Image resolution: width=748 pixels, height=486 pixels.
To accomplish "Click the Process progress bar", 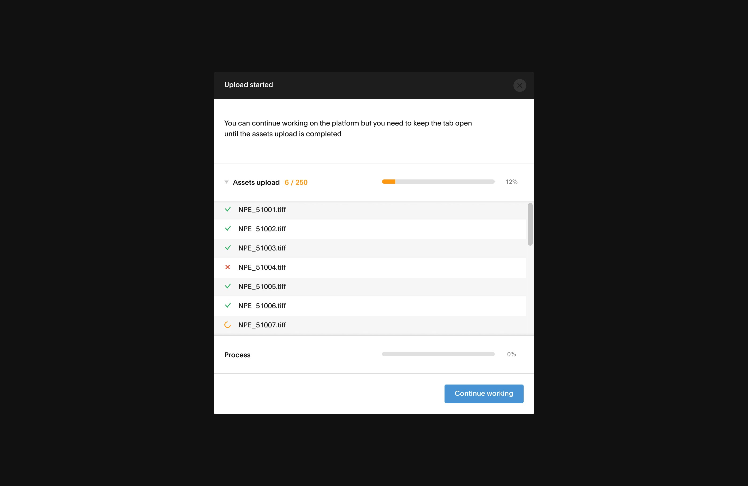I will click(438, 354).
